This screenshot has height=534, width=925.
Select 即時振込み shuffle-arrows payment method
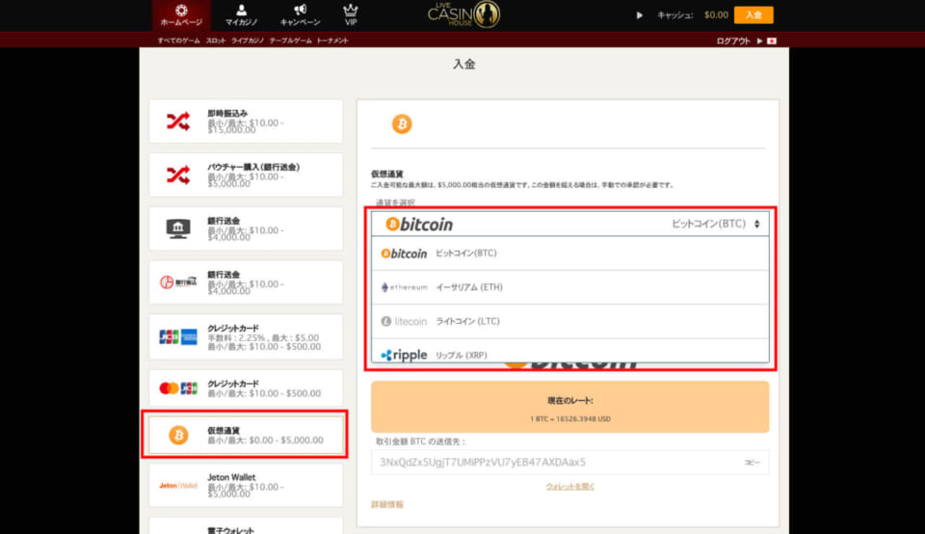click(246, 120)
